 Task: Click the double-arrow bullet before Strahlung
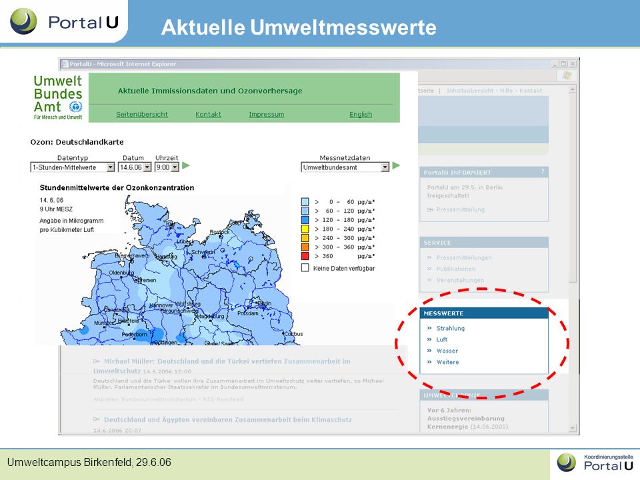click(x=429, y=328)
